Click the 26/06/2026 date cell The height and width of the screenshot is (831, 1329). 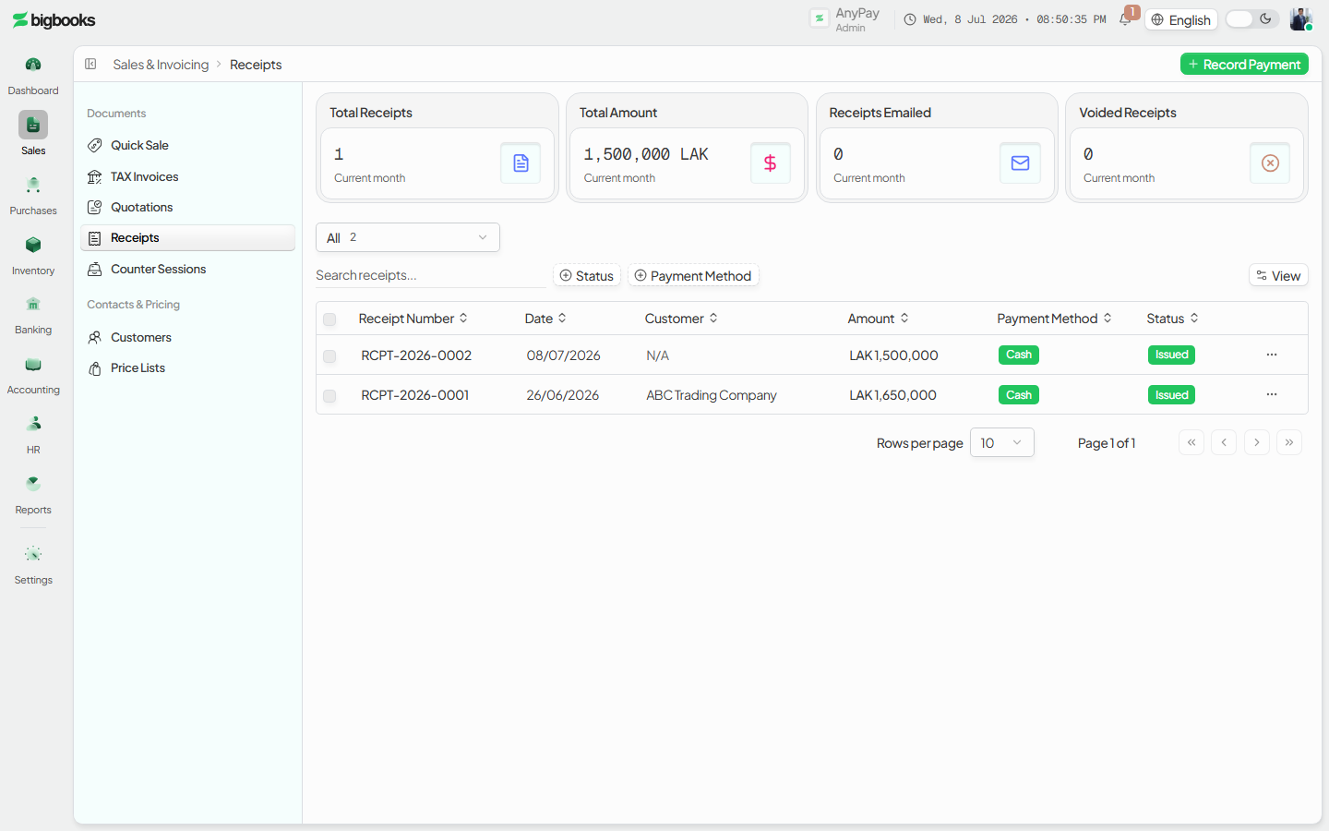pos(563,395)
